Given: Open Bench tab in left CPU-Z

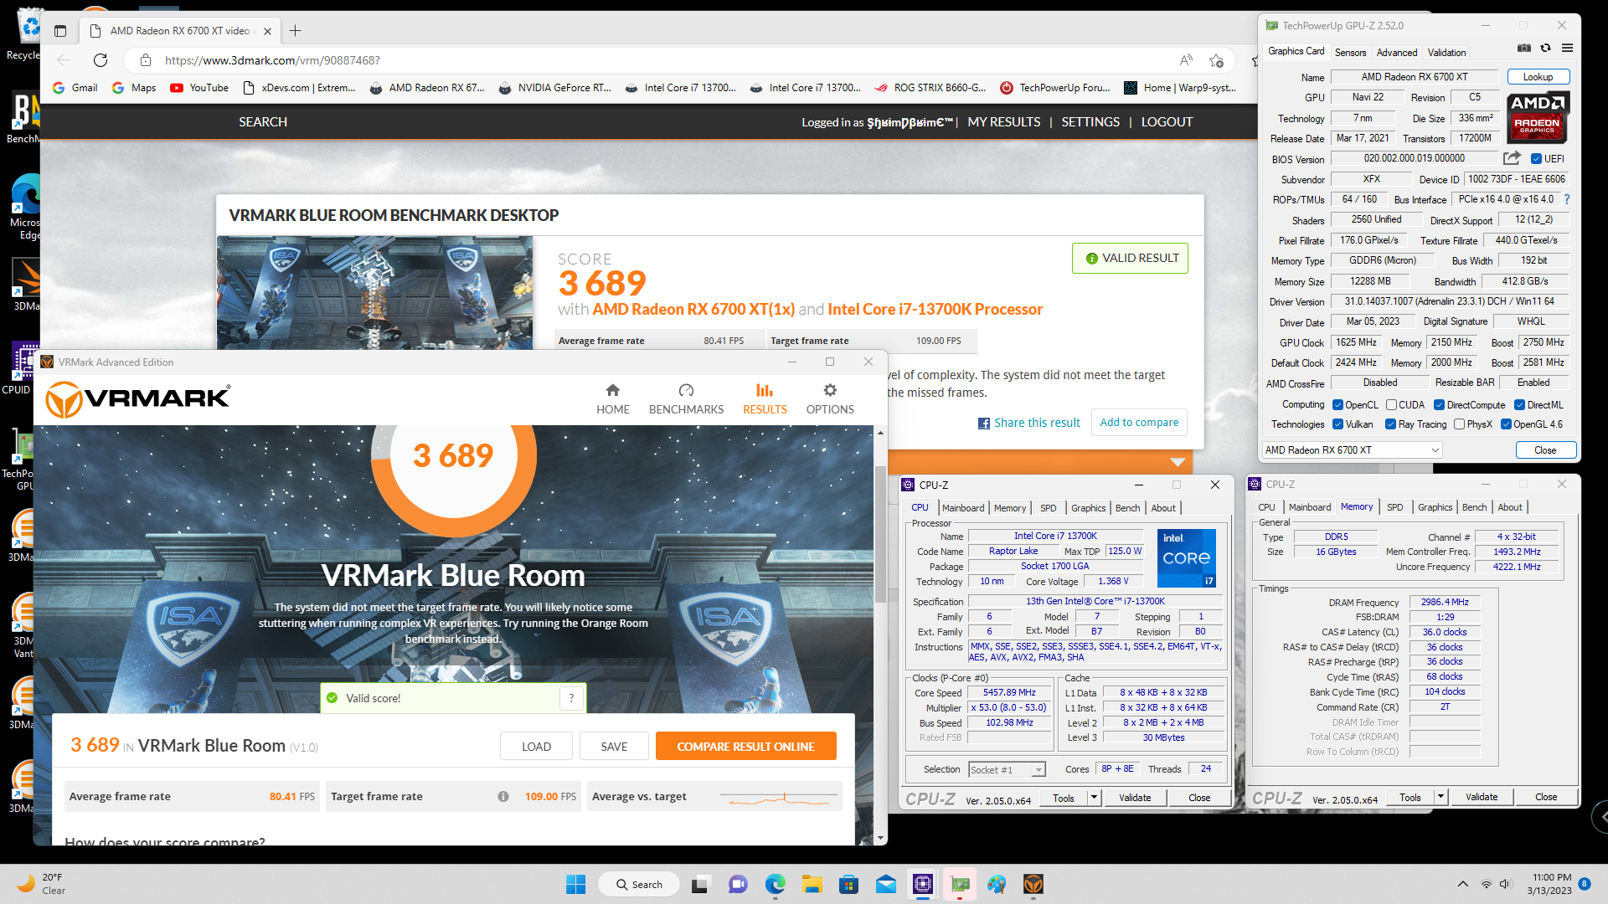Looking at the screenshot, I should (x=1127, y=508).
